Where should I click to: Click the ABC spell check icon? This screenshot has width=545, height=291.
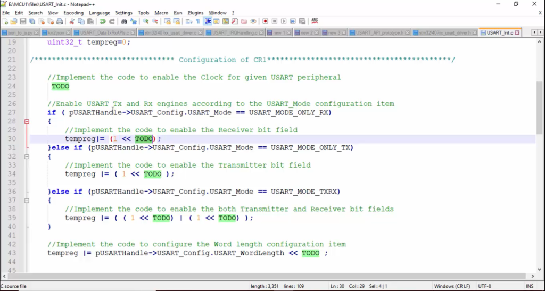tap(315, 21)
